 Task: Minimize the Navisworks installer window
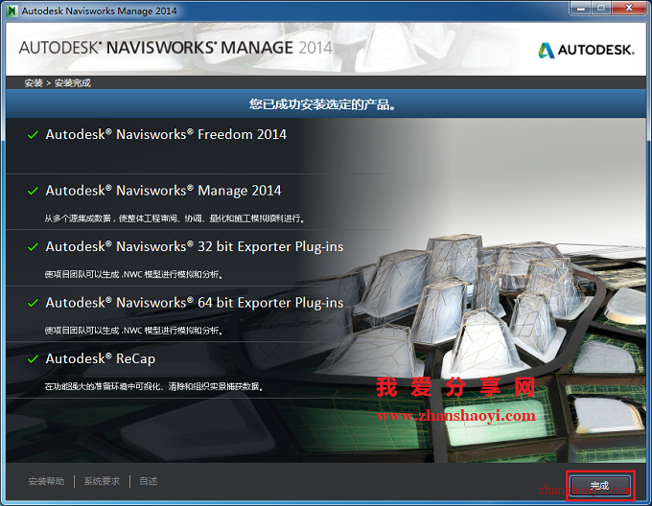coord(580,9)
